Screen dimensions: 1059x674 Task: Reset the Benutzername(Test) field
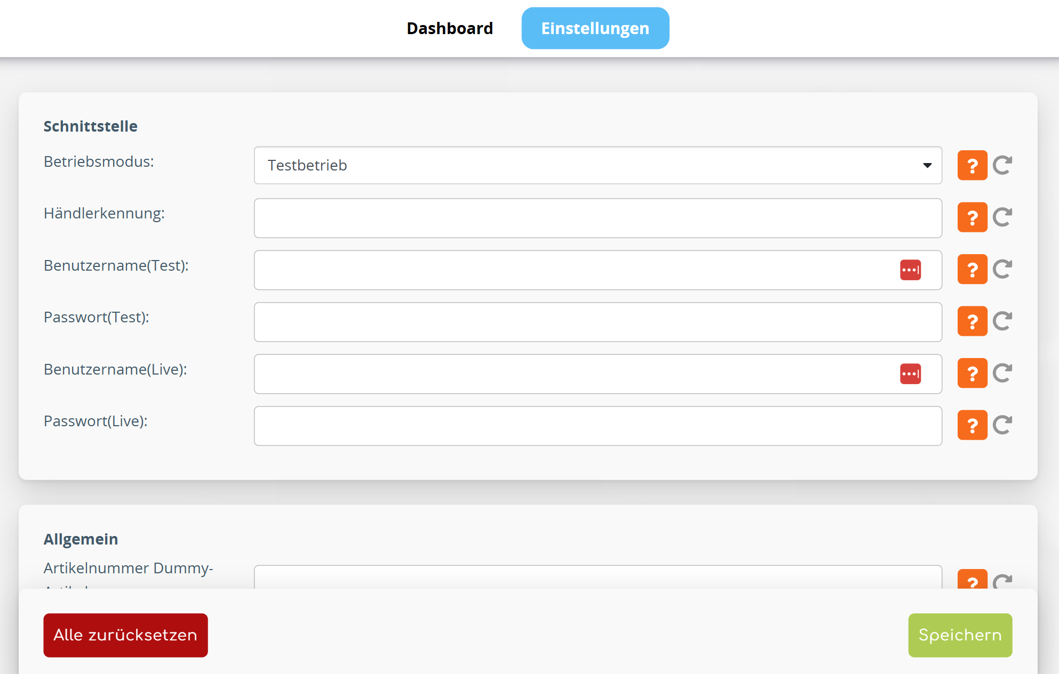pyautogui.click(x=1002, y=269)
